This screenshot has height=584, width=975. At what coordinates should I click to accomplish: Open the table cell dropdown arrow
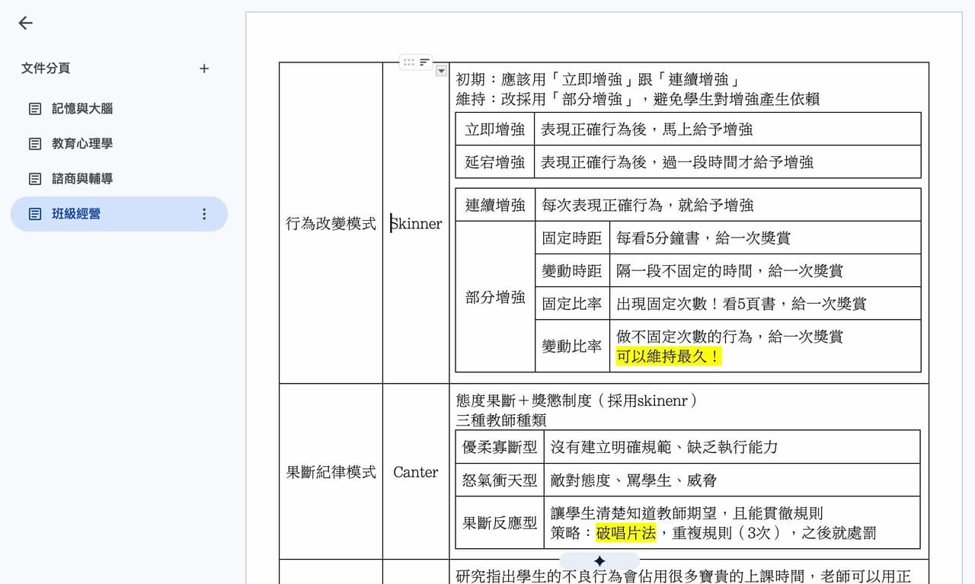click(441, 71)
